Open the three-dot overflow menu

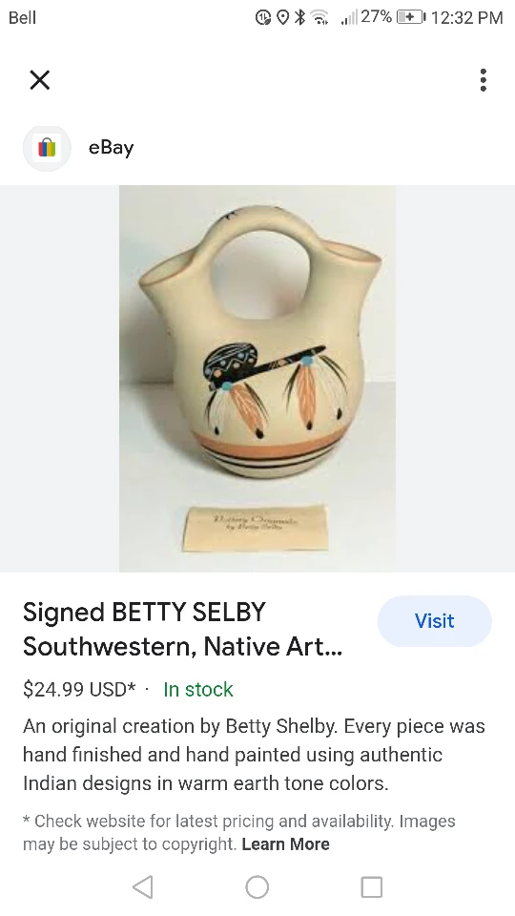click(483, 80)
